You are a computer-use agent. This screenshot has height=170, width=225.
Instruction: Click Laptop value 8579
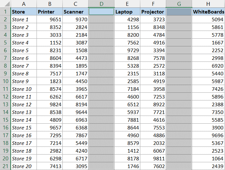click(x=127, y=143)
